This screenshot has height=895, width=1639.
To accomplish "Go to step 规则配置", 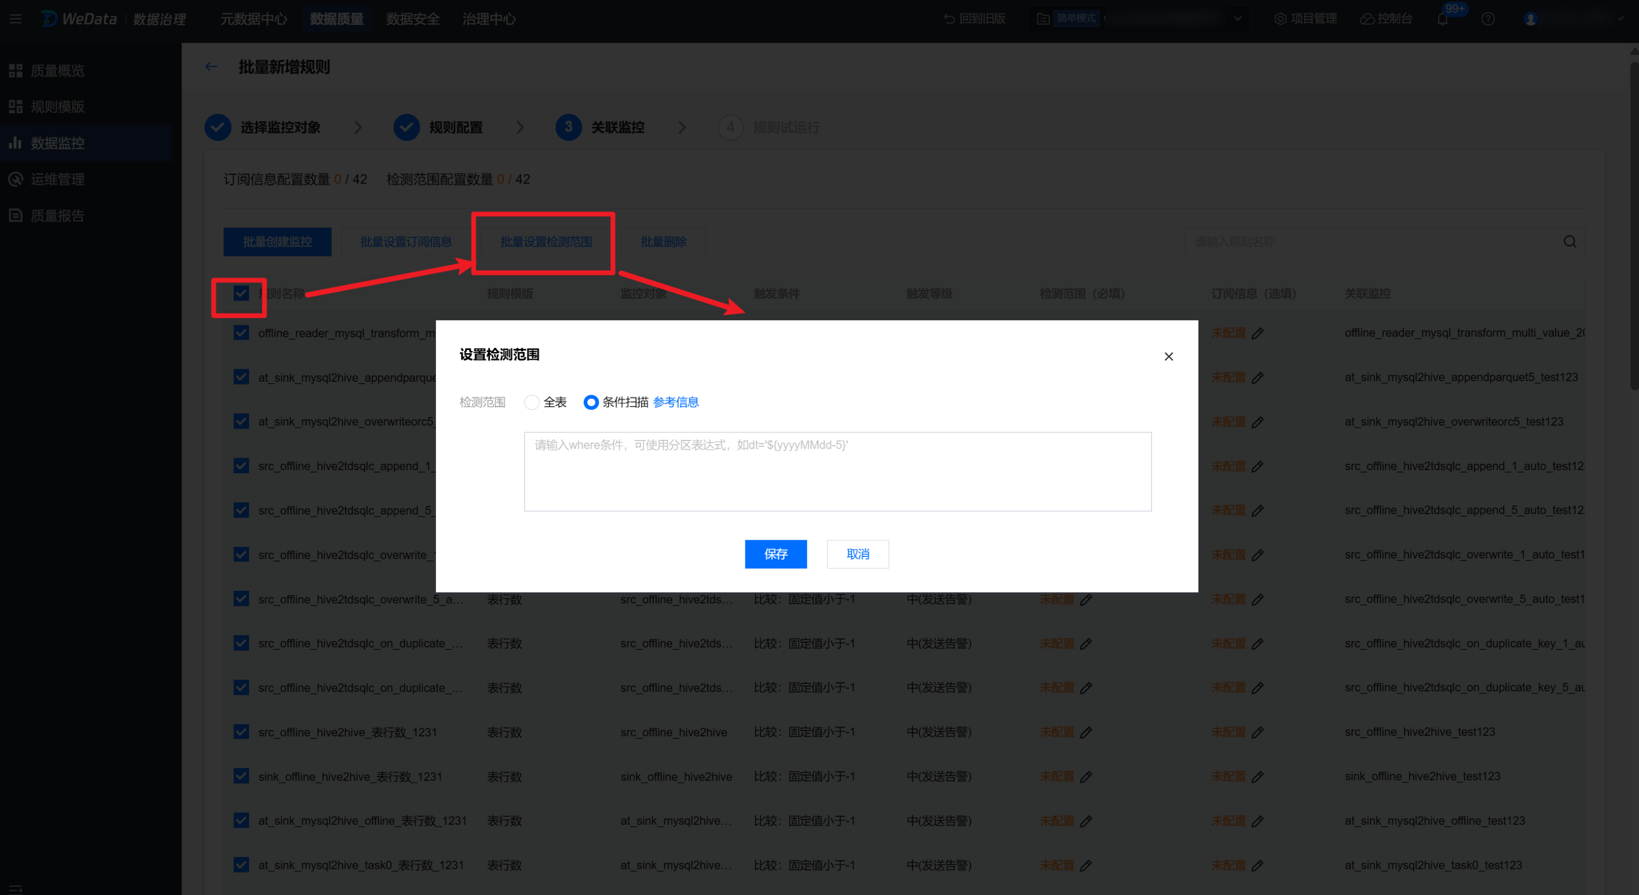I will pos(438,127).
